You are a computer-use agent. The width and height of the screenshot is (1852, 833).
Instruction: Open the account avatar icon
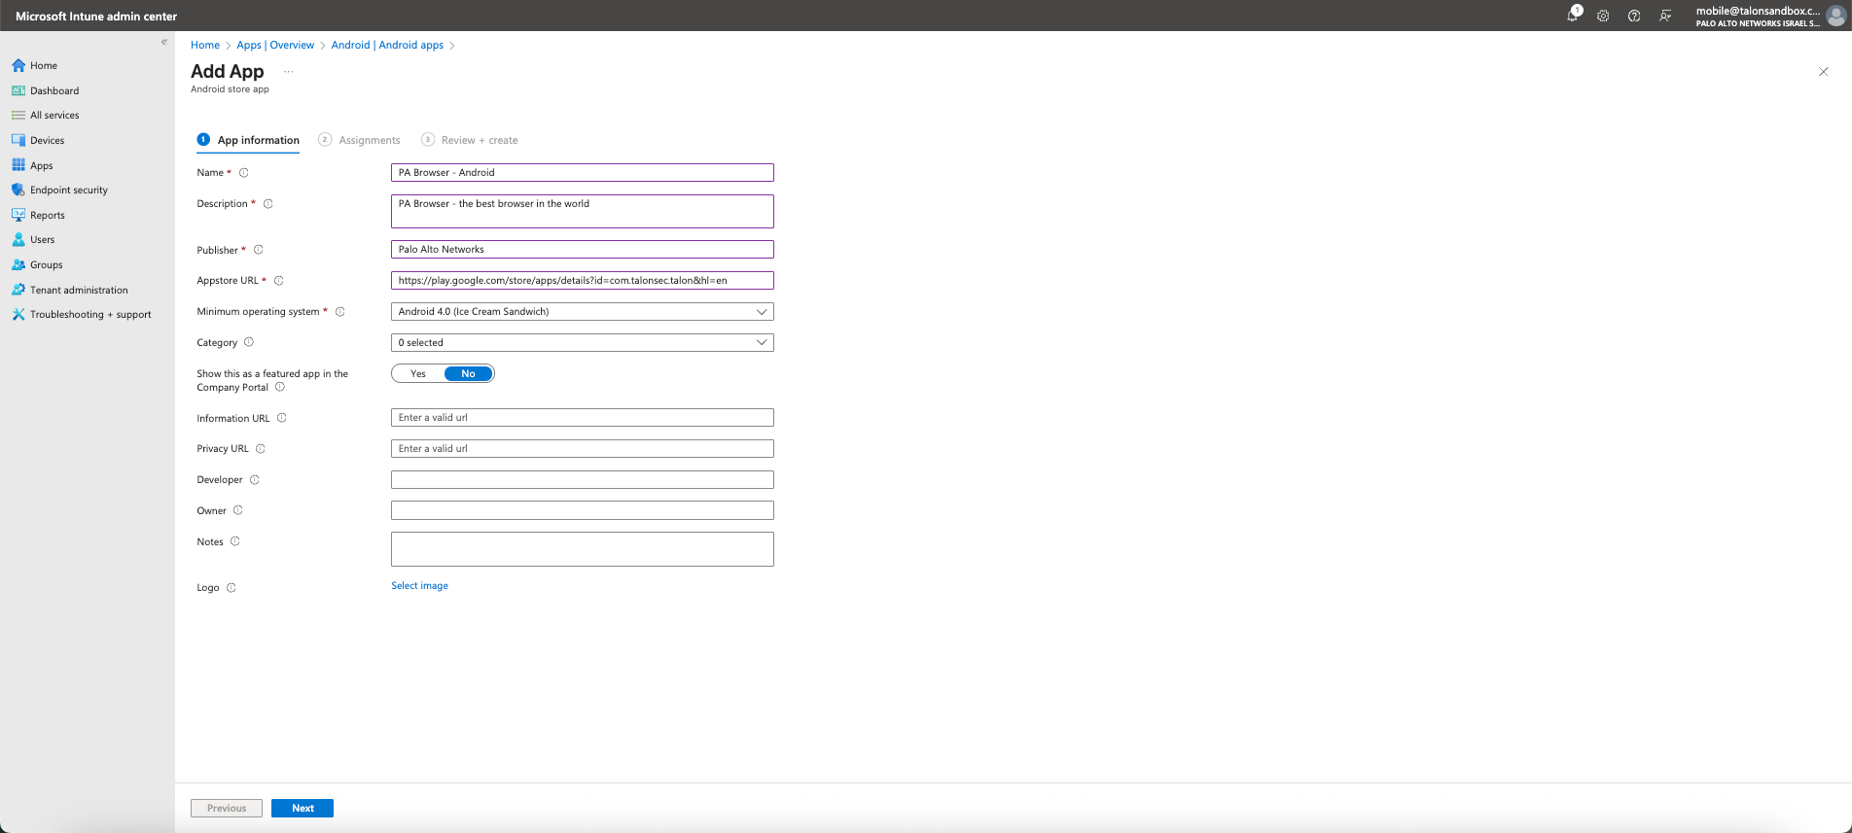click(1835, 16)
